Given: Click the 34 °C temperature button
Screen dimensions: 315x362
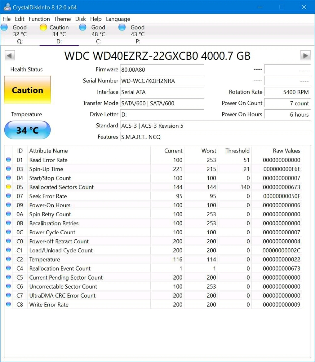Looking at the screenshot, I should [27, 130].
